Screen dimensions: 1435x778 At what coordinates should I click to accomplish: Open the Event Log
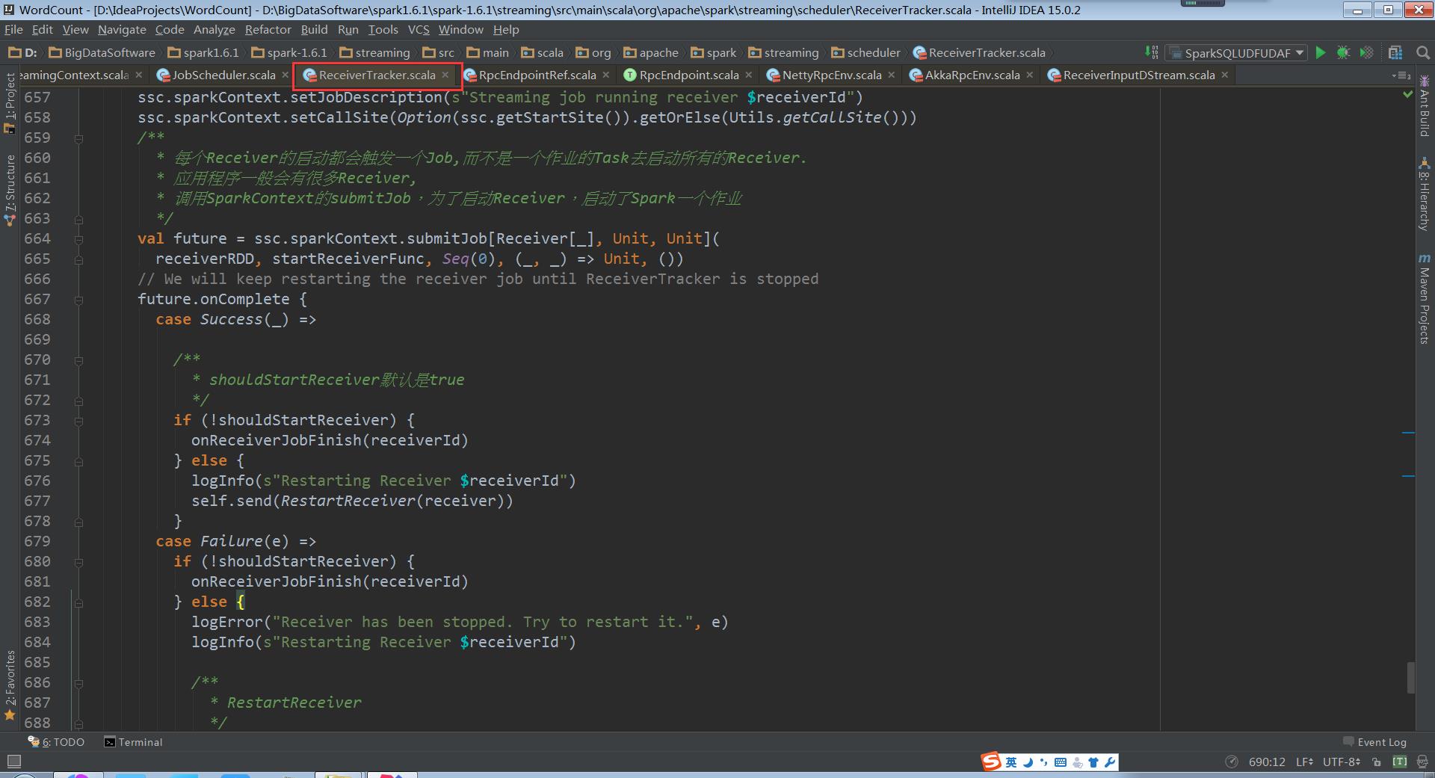[1374, 742]
